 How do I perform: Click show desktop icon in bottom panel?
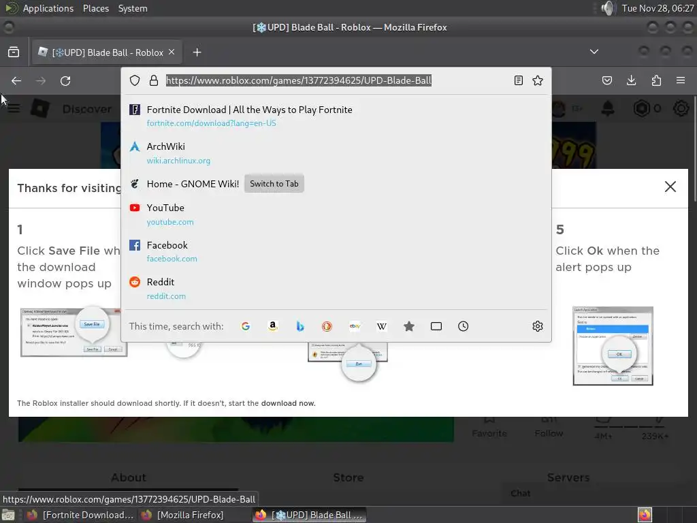8,515
